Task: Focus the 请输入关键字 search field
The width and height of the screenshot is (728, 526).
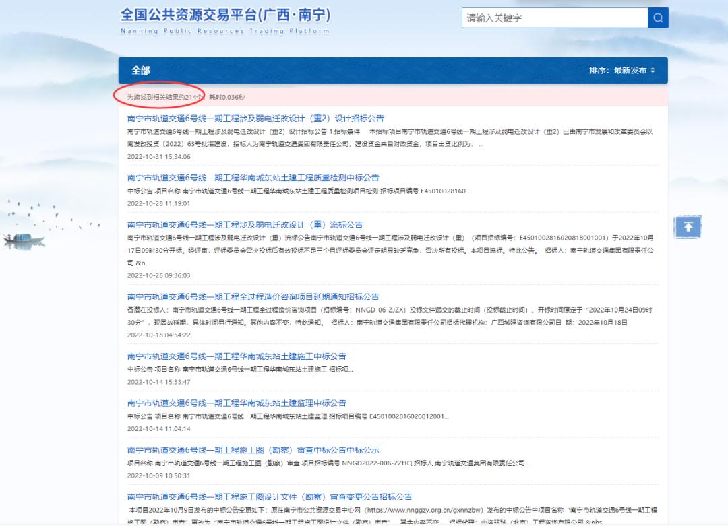Action: coord(554,18)
